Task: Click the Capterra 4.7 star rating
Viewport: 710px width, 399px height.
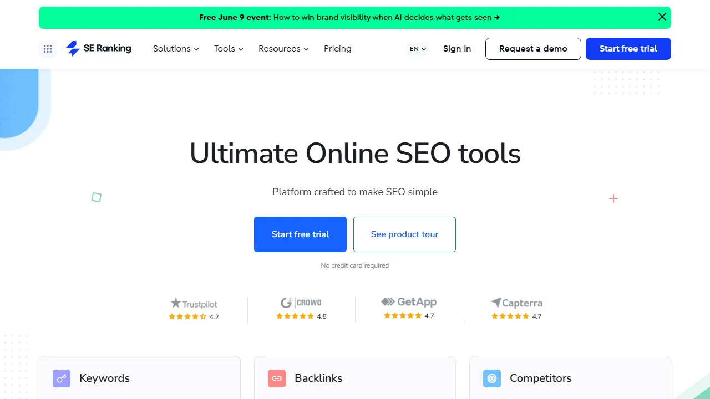Action: 516,316
